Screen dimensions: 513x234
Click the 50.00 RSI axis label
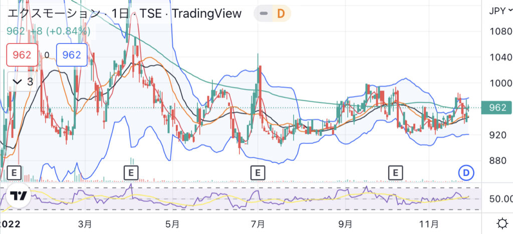point(500,198)
